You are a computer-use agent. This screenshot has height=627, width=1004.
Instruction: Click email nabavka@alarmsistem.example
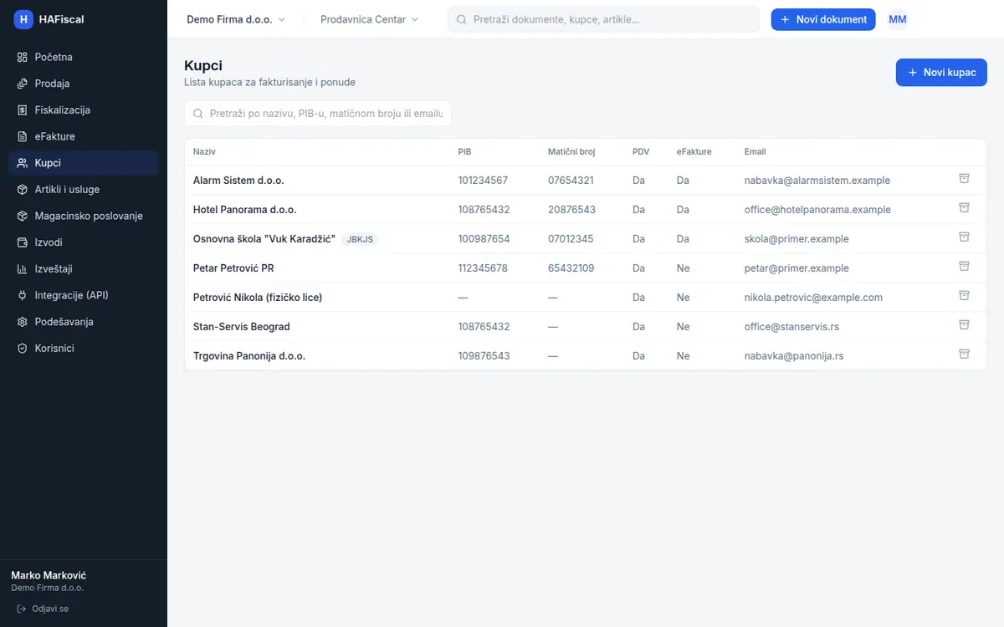[817, 181]
